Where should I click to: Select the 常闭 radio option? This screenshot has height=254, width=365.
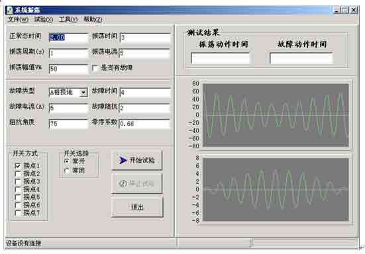[x=67, y=171]
